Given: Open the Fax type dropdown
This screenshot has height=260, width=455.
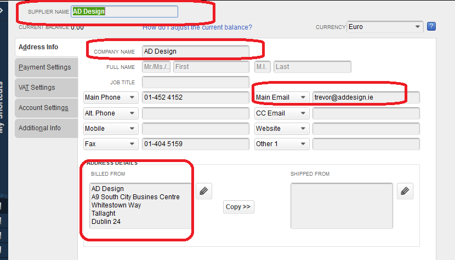Looking at the screenshot, I should [x=111, y=144].
